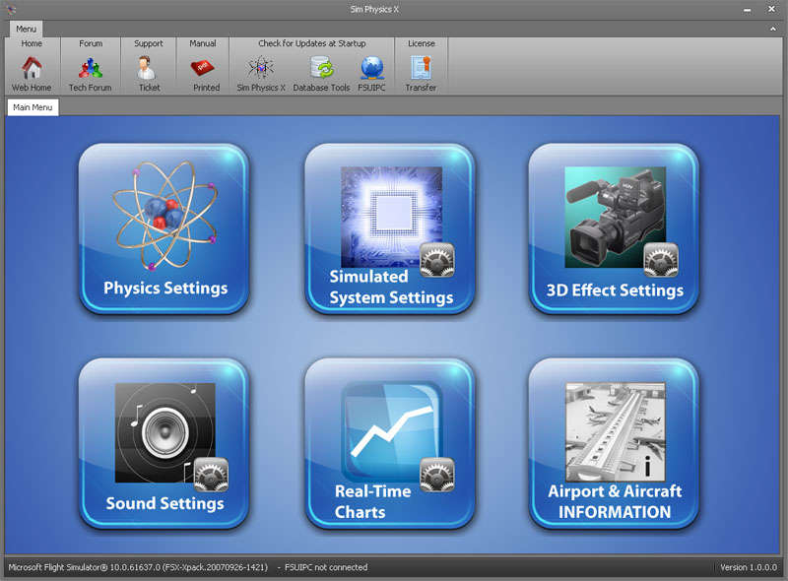Click the FSUIPC globe icon
The height and width of the screenshot is (581, 788).
tap(371, 70)
